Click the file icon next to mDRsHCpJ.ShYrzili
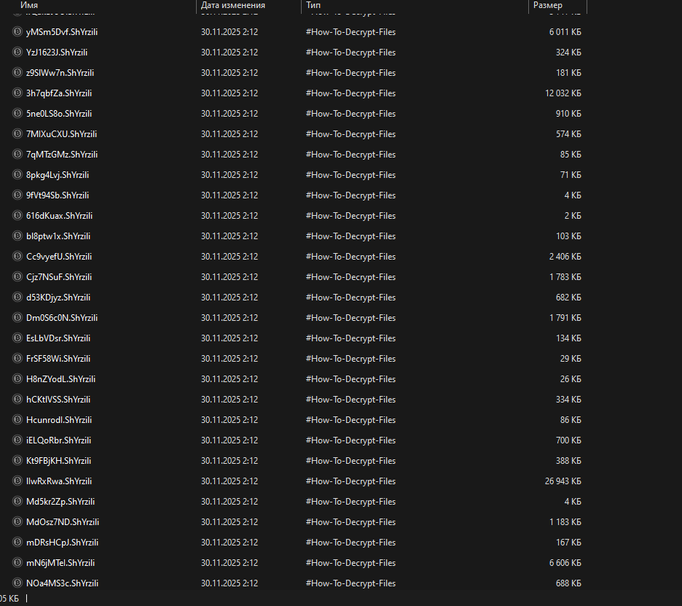This screenshot has height=606, width=682. coord(17,542)
